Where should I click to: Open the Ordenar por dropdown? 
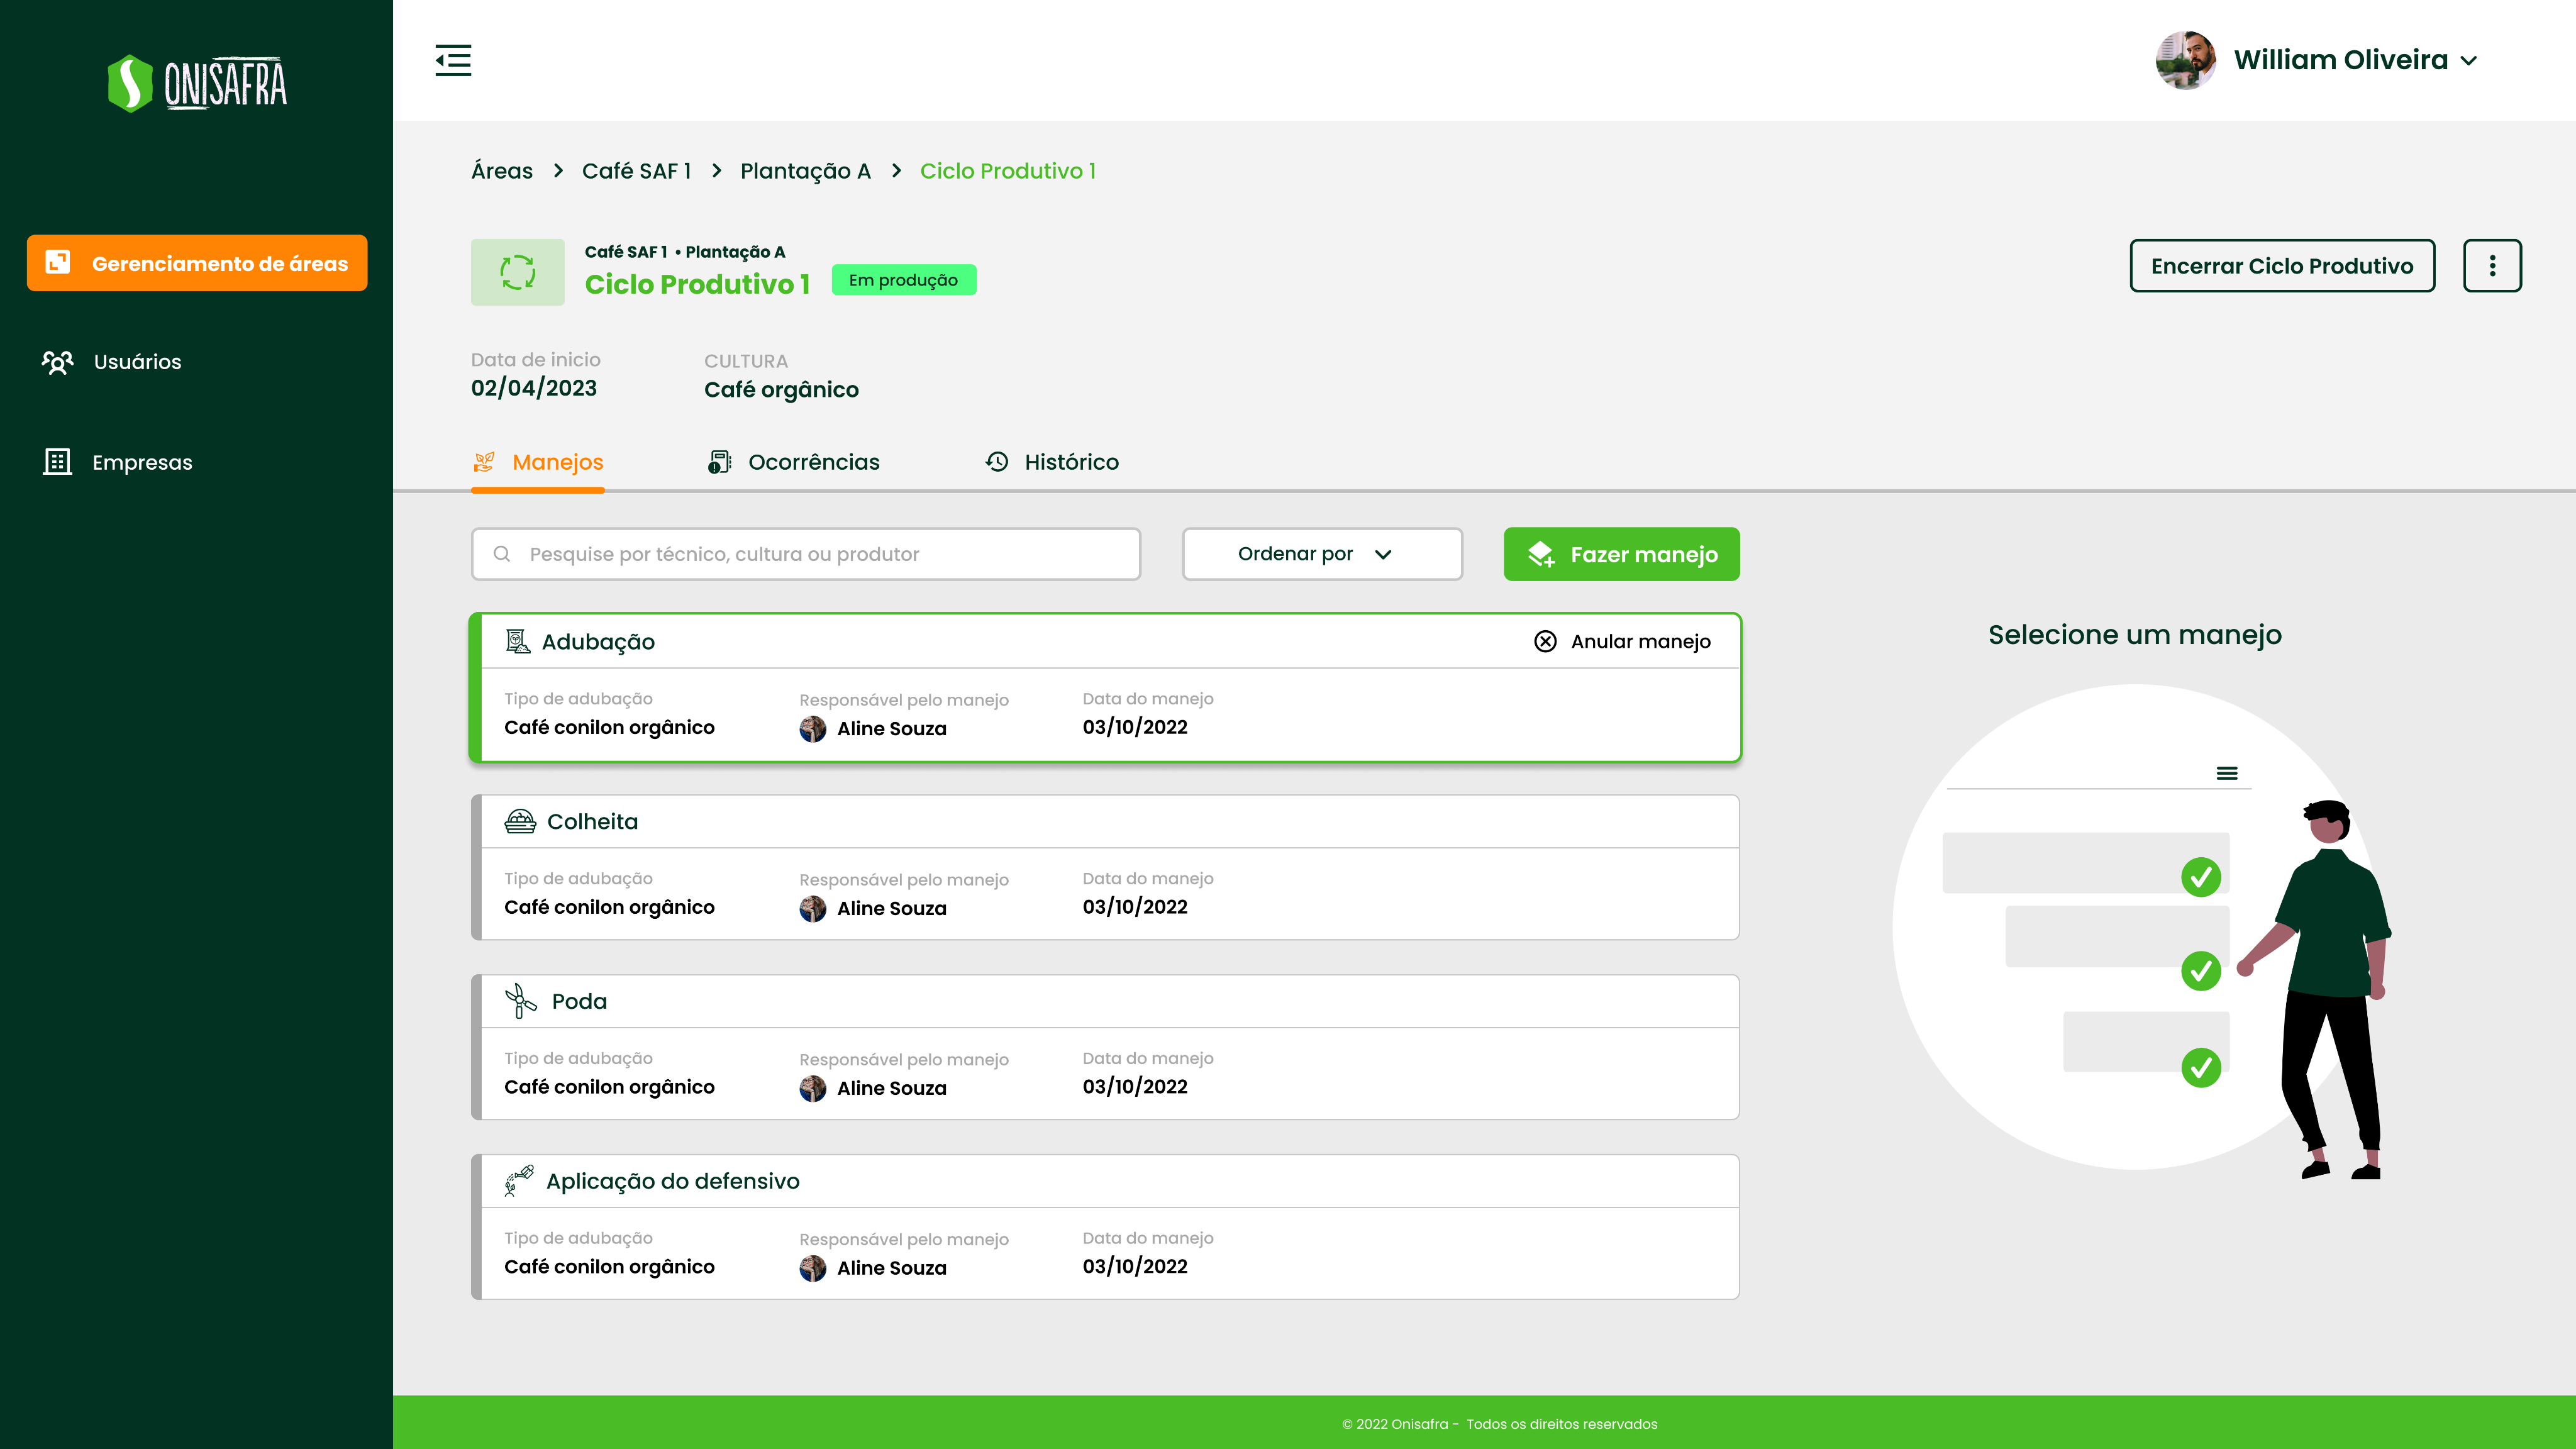click(x=1321, y=553)
